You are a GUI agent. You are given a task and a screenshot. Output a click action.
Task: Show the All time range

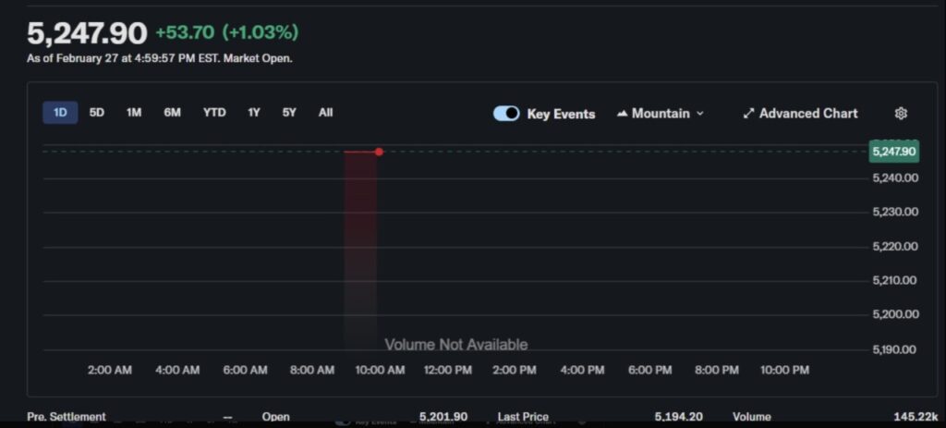tap(325, 113)
